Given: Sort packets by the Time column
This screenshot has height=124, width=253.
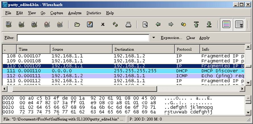Looking at the screenshot, I should [33, 49].
